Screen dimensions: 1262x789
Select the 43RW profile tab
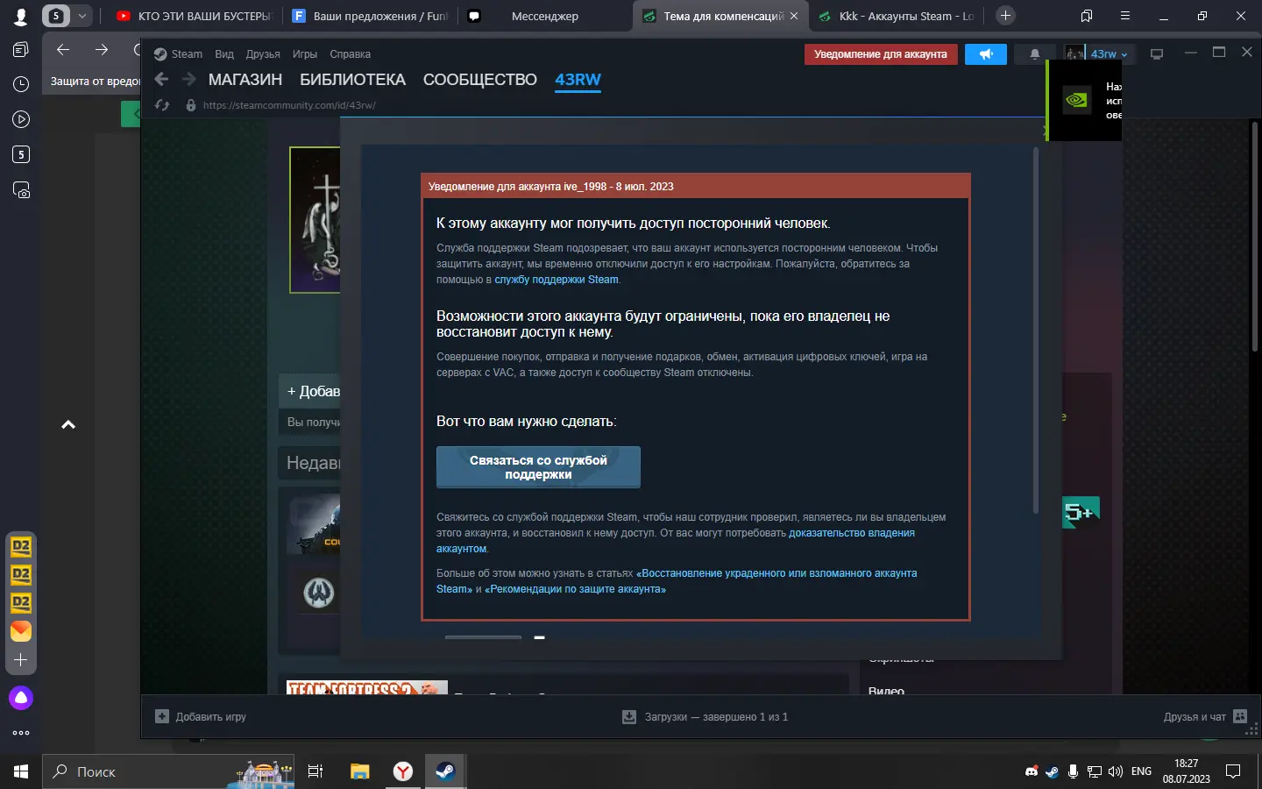pos(578,80)
